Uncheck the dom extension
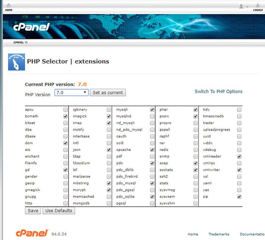Image resolution: width=265 pixels, height=240 pixels. point(65,143)
